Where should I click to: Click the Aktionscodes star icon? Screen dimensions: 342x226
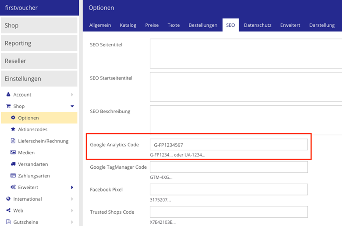pyautogui.click(x=13, y=129)
